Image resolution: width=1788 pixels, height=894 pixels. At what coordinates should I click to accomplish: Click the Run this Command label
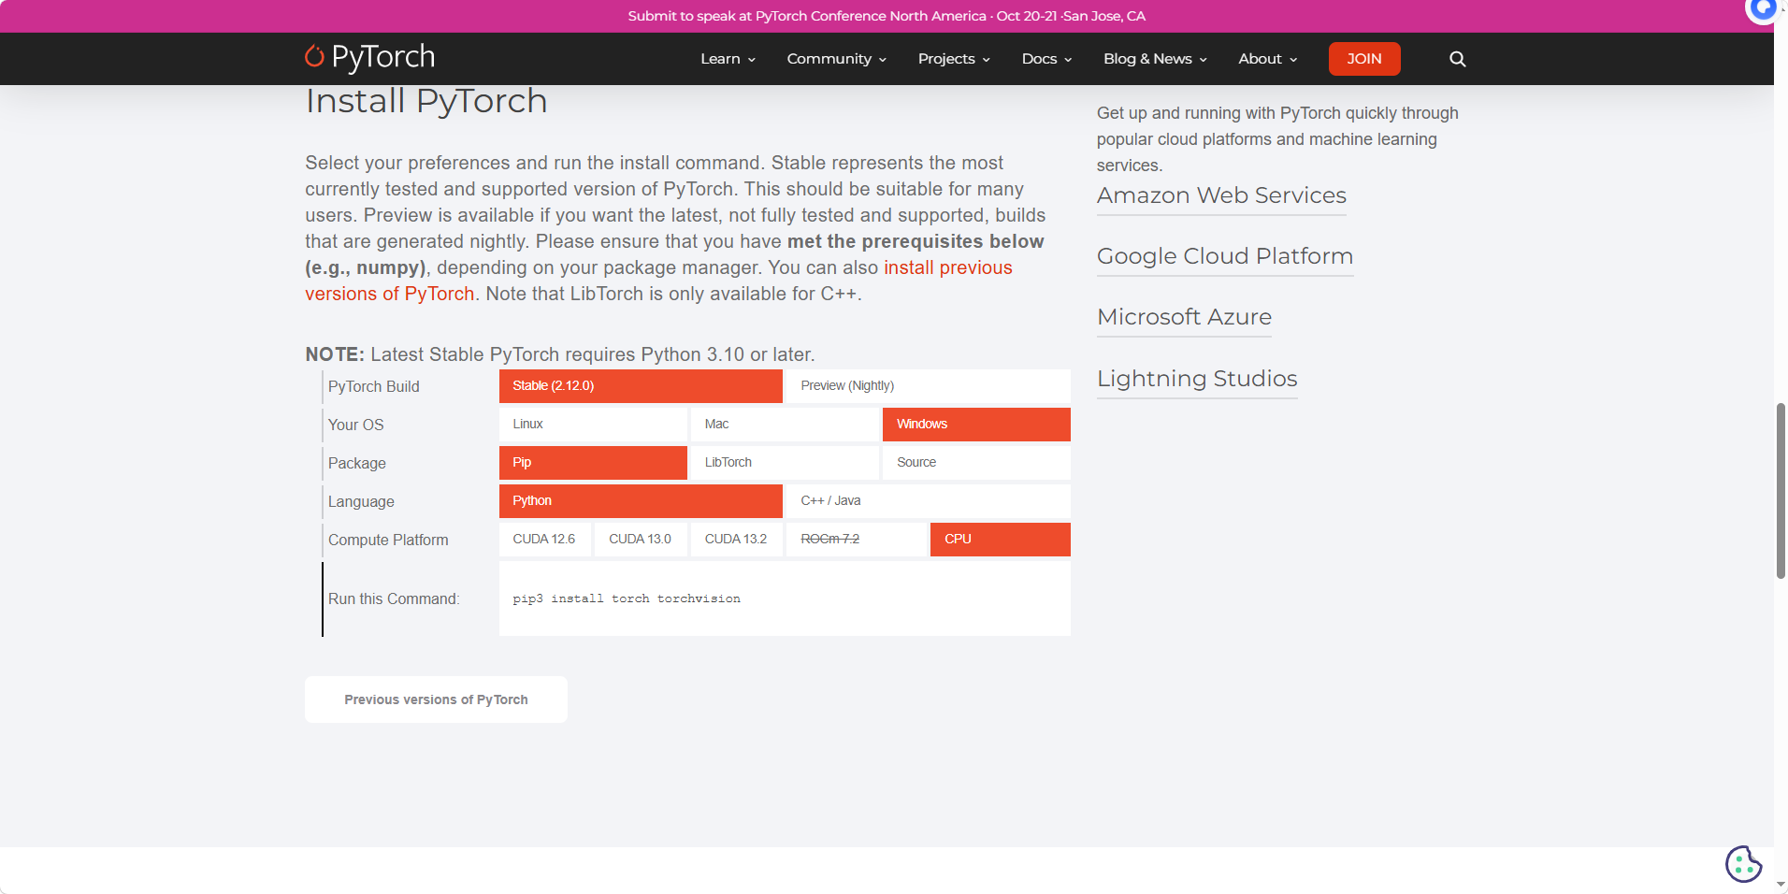394,598
